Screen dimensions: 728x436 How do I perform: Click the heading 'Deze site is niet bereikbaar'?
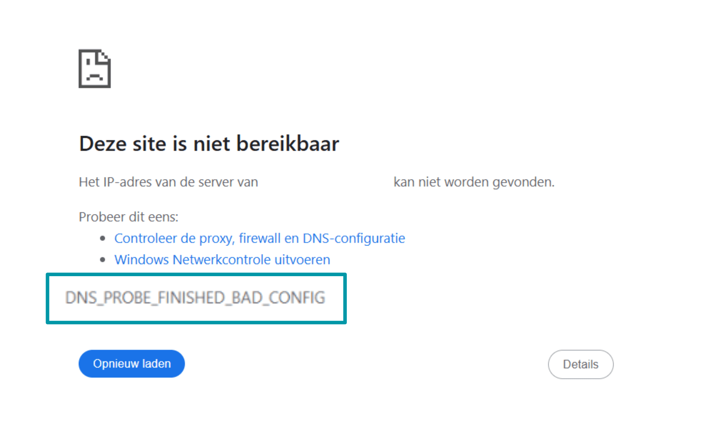coord(209,143)
